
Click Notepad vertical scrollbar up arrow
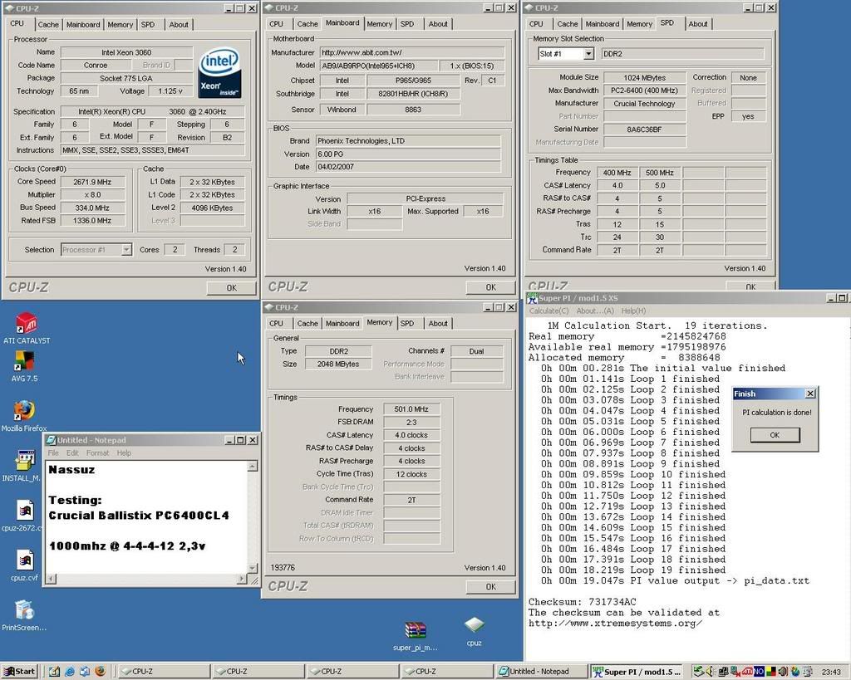(253, 467)
